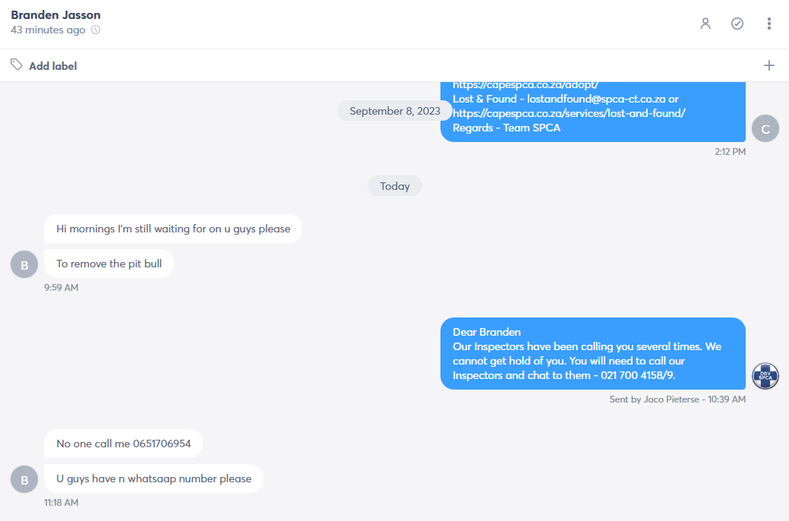Image resolution: width=789 pixels, height=521 pixels.
Task: Click the Add label text
Action: tap(53, 66)
